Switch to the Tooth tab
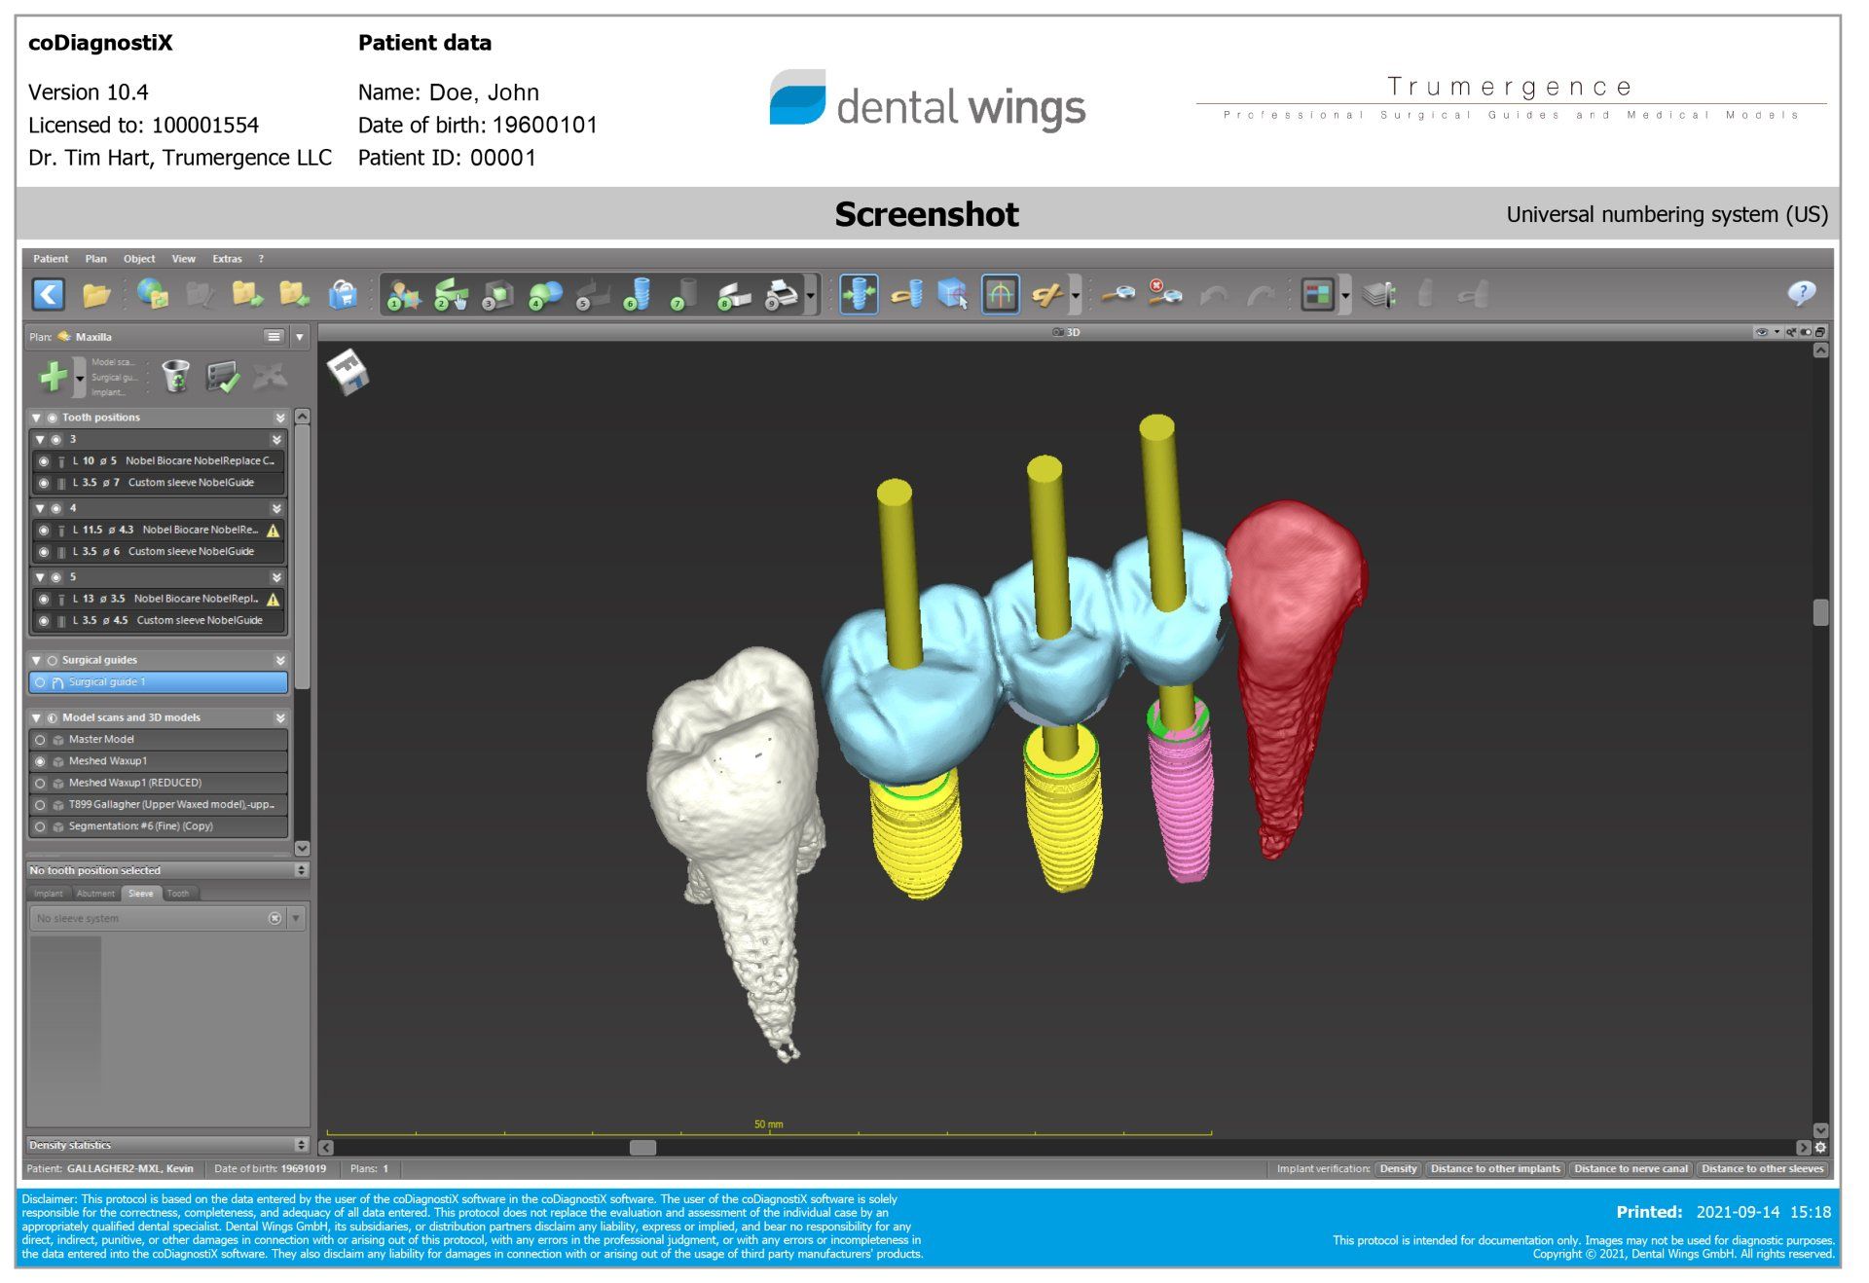The image size is (1869, 1283). pos(178,894)
